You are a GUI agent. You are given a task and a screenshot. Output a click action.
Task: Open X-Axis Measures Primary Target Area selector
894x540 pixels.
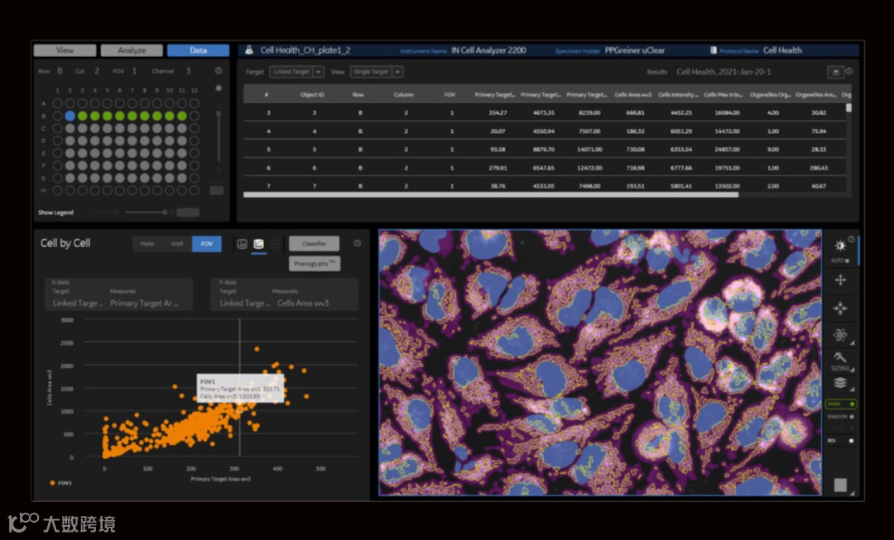pos(145,303)
